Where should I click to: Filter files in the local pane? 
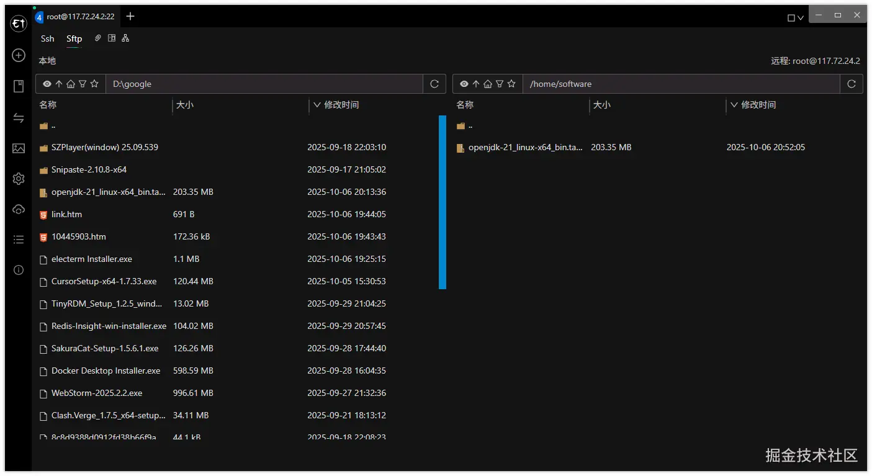(x=83, y=84)
